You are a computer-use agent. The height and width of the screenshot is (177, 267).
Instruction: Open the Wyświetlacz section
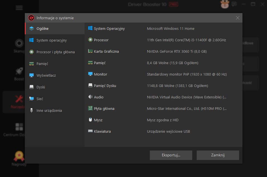coord(55,75)
